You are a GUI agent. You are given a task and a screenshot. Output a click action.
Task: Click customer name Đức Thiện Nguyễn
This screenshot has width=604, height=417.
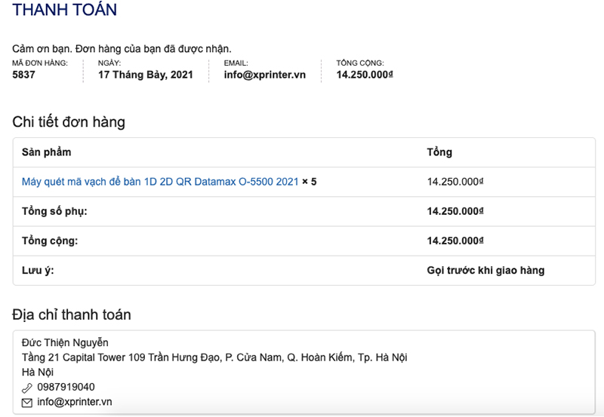tap(65, 343)
